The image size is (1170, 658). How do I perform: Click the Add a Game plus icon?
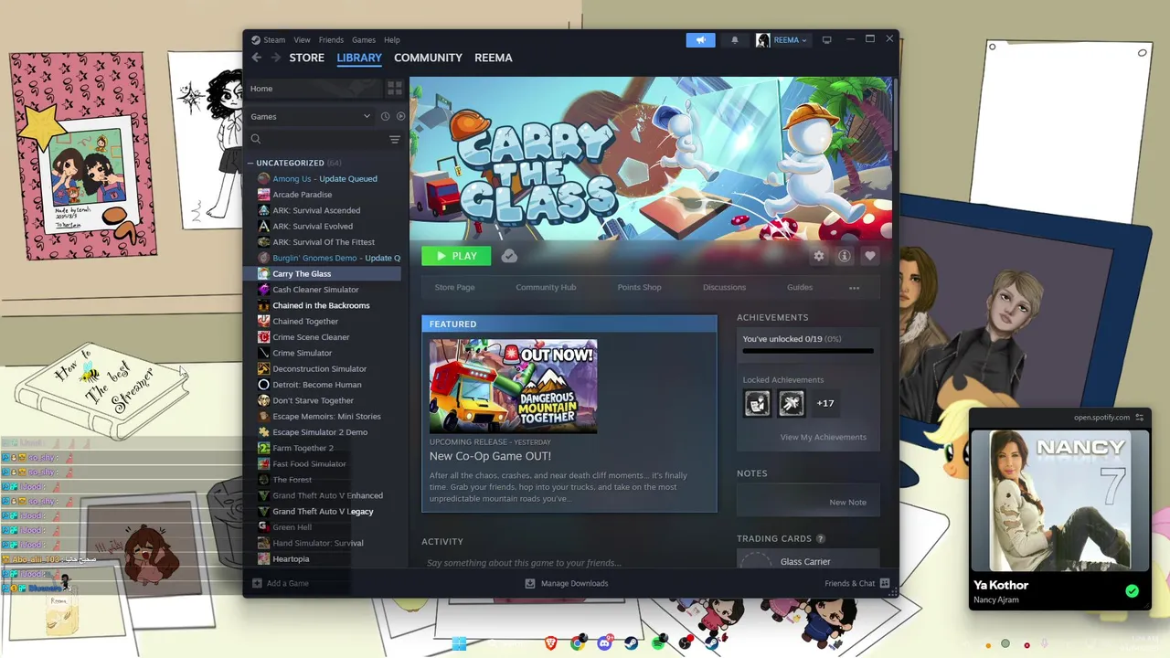pyautogui.click(x=257, y=583)
